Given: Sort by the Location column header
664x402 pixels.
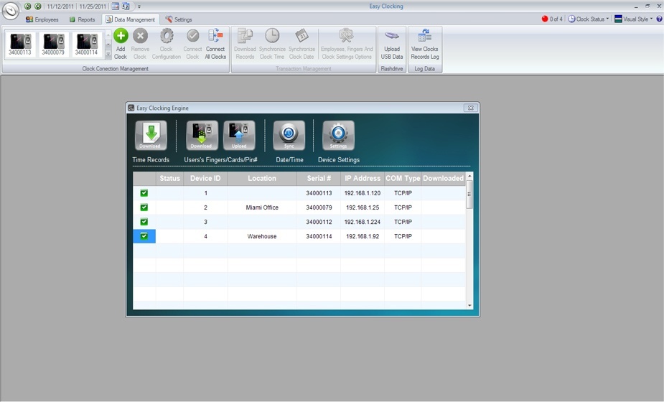Looking at the screenshot, I should (262, 178).
